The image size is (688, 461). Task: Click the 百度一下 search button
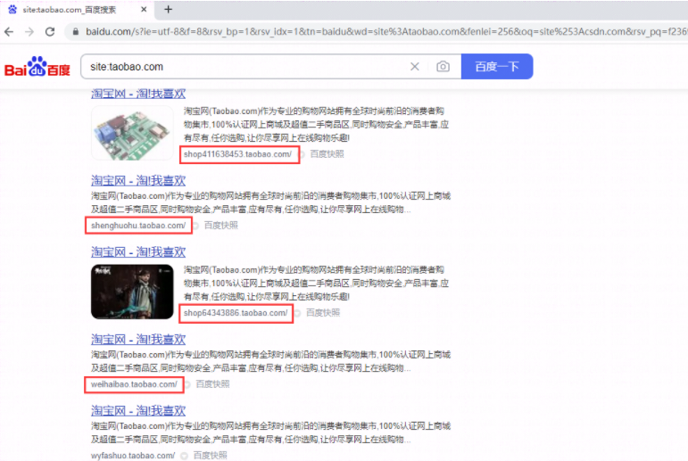pyautogui.click(x=497, y=67)
